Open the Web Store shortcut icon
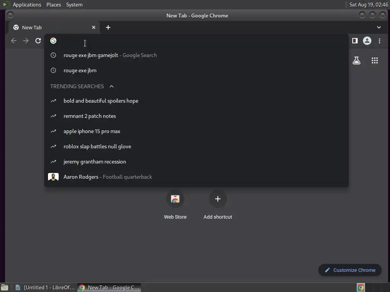 [175, 199]
